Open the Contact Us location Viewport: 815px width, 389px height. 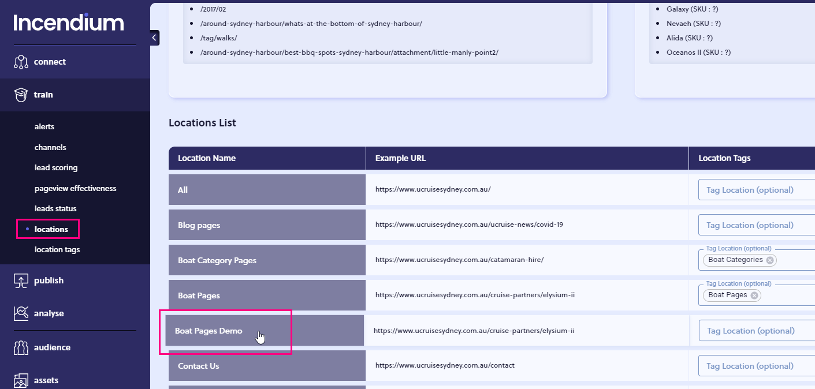[x=267, y=366]
